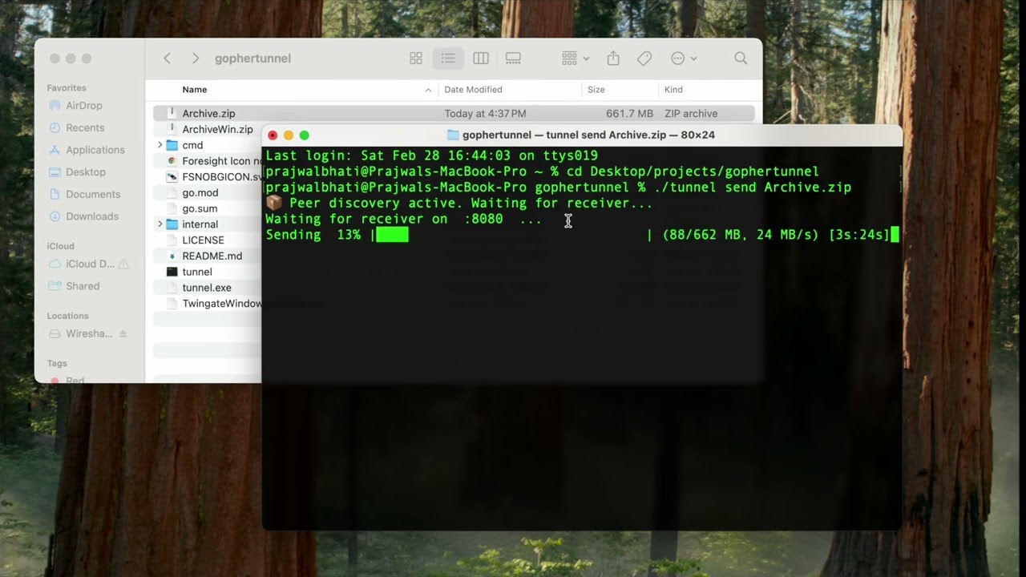The width and height of the screenshot is (1026, 577).
Task: Click the Tags icon in Finder toolbar
Action: (644, 58)
